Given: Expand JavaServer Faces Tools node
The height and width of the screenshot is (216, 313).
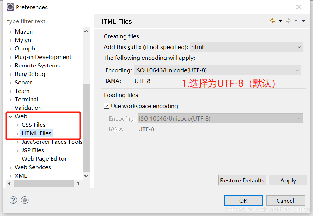Looking at the screenshot, I should [17, 142].
